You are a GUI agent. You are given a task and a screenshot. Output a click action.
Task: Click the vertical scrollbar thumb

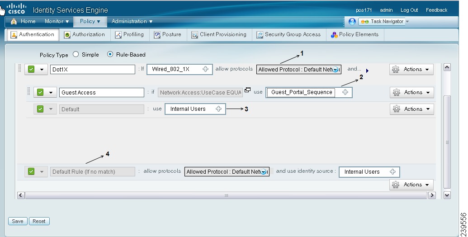pos(447,142)
